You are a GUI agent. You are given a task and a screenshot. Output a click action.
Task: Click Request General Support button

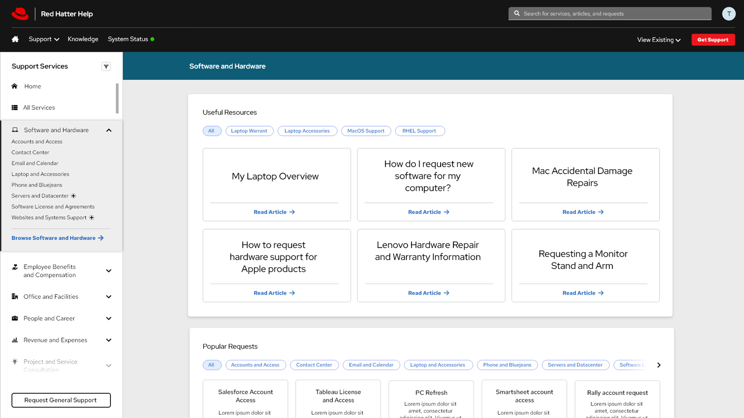click(61, 400)
